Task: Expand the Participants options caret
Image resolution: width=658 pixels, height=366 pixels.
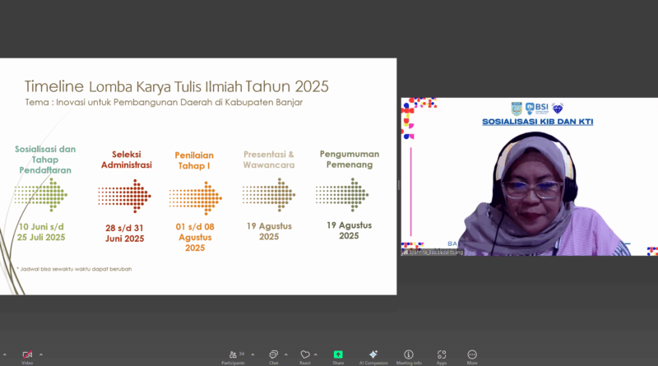Action: [x=253, y=354]
